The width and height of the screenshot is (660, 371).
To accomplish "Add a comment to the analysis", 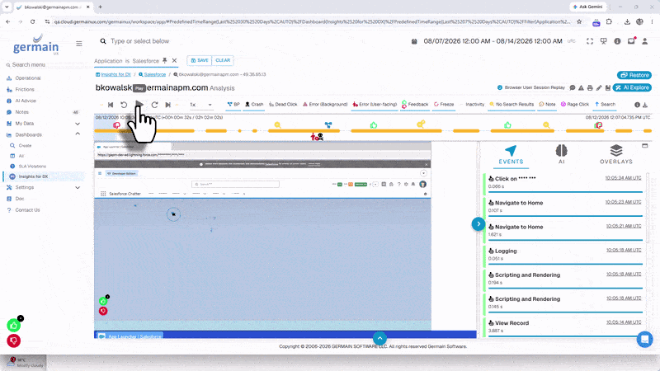I will coord(573,88).
